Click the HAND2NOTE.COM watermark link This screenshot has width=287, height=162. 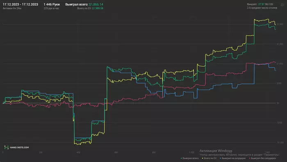(x=19, y=147)
